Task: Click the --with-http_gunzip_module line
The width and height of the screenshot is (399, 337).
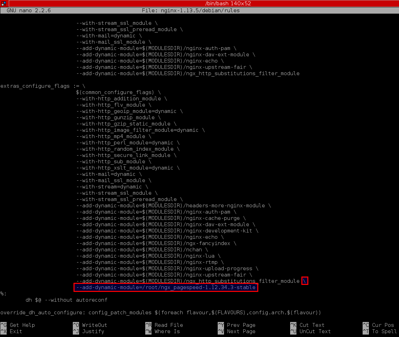Action: click(119, 117)
